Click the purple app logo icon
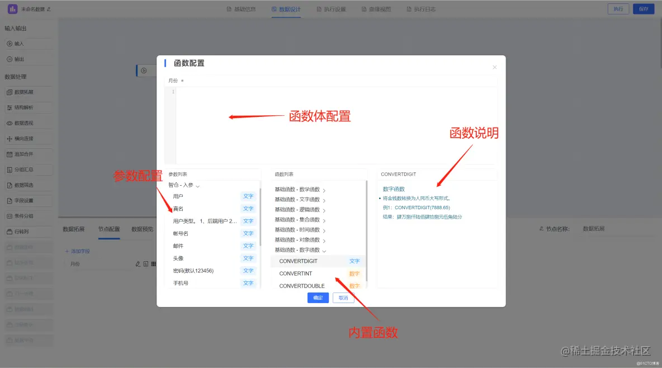The image size is (662, 368). tap(12, 9)
